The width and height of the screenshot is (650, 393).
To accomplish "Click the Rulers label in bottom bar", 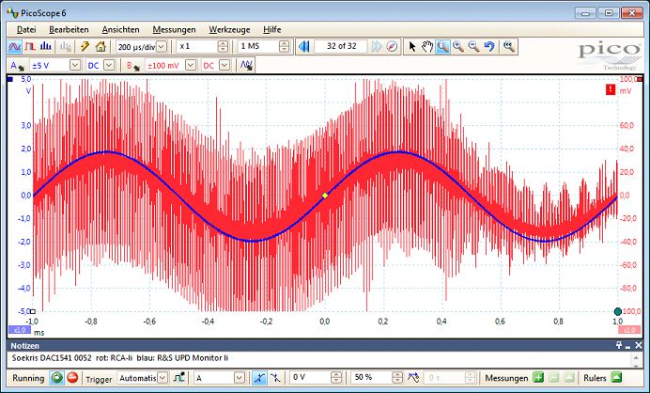I will [595, 378].
